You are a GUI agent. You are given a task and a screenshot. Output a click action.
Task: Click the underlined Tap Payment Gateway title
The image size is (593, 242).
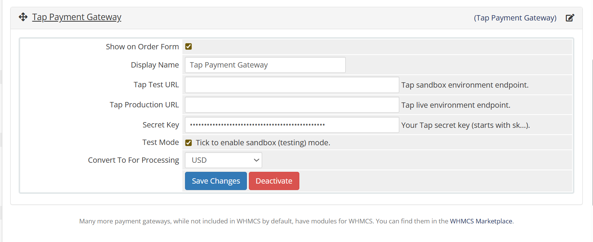click(x=77, y=17)
